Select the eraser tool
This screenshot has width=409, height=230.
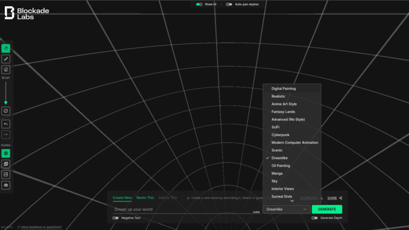point(5,70)
